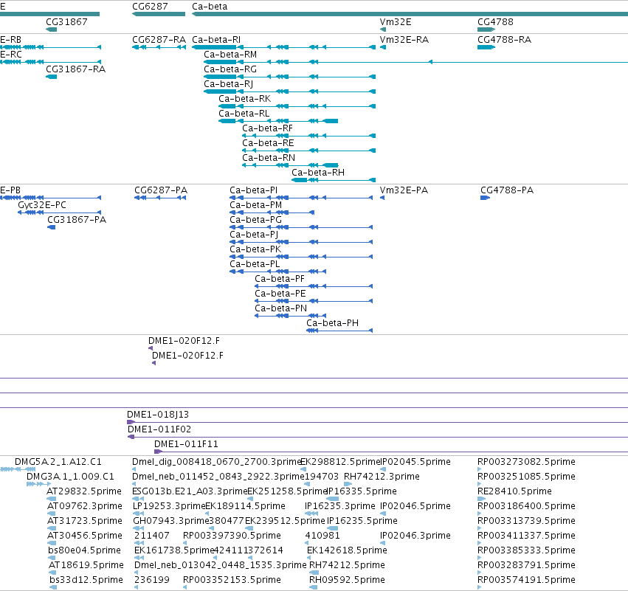
Task: Select the Vm32E gene label
Action: coord(396,21)
